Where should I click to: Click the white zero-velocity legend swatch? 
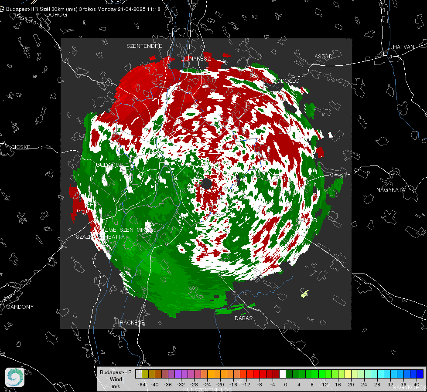point(283,374)
